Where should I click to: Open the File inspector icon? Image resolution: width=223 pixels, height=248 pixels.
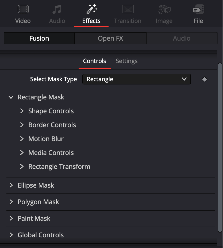[198, 9]
